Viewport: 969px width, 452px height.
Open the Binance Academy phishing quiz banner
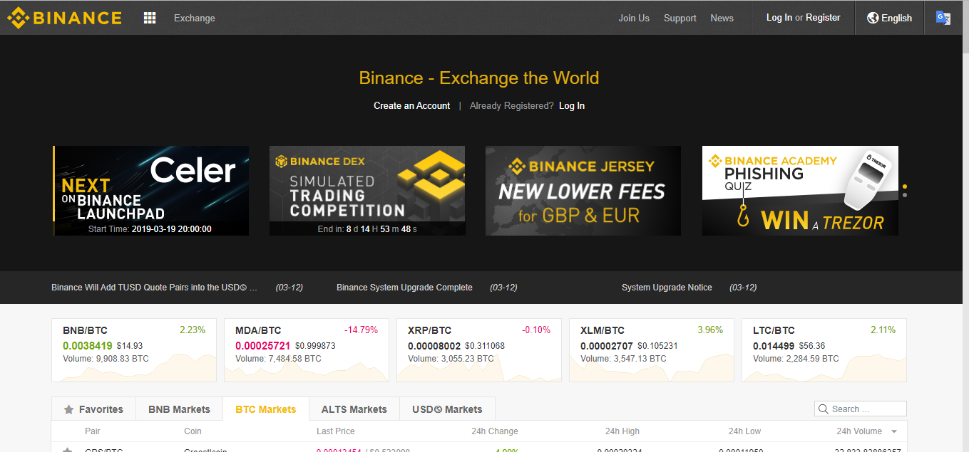(x=800, y=191)
